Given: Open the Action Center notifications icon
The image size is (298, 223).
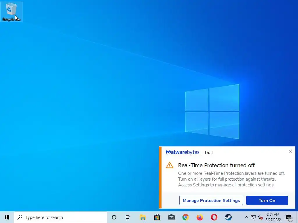Looking at the screenshot, I should coord(289,217).
